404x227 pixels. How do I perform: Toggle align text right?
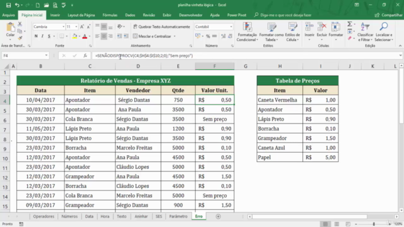(x=110, y=37)
